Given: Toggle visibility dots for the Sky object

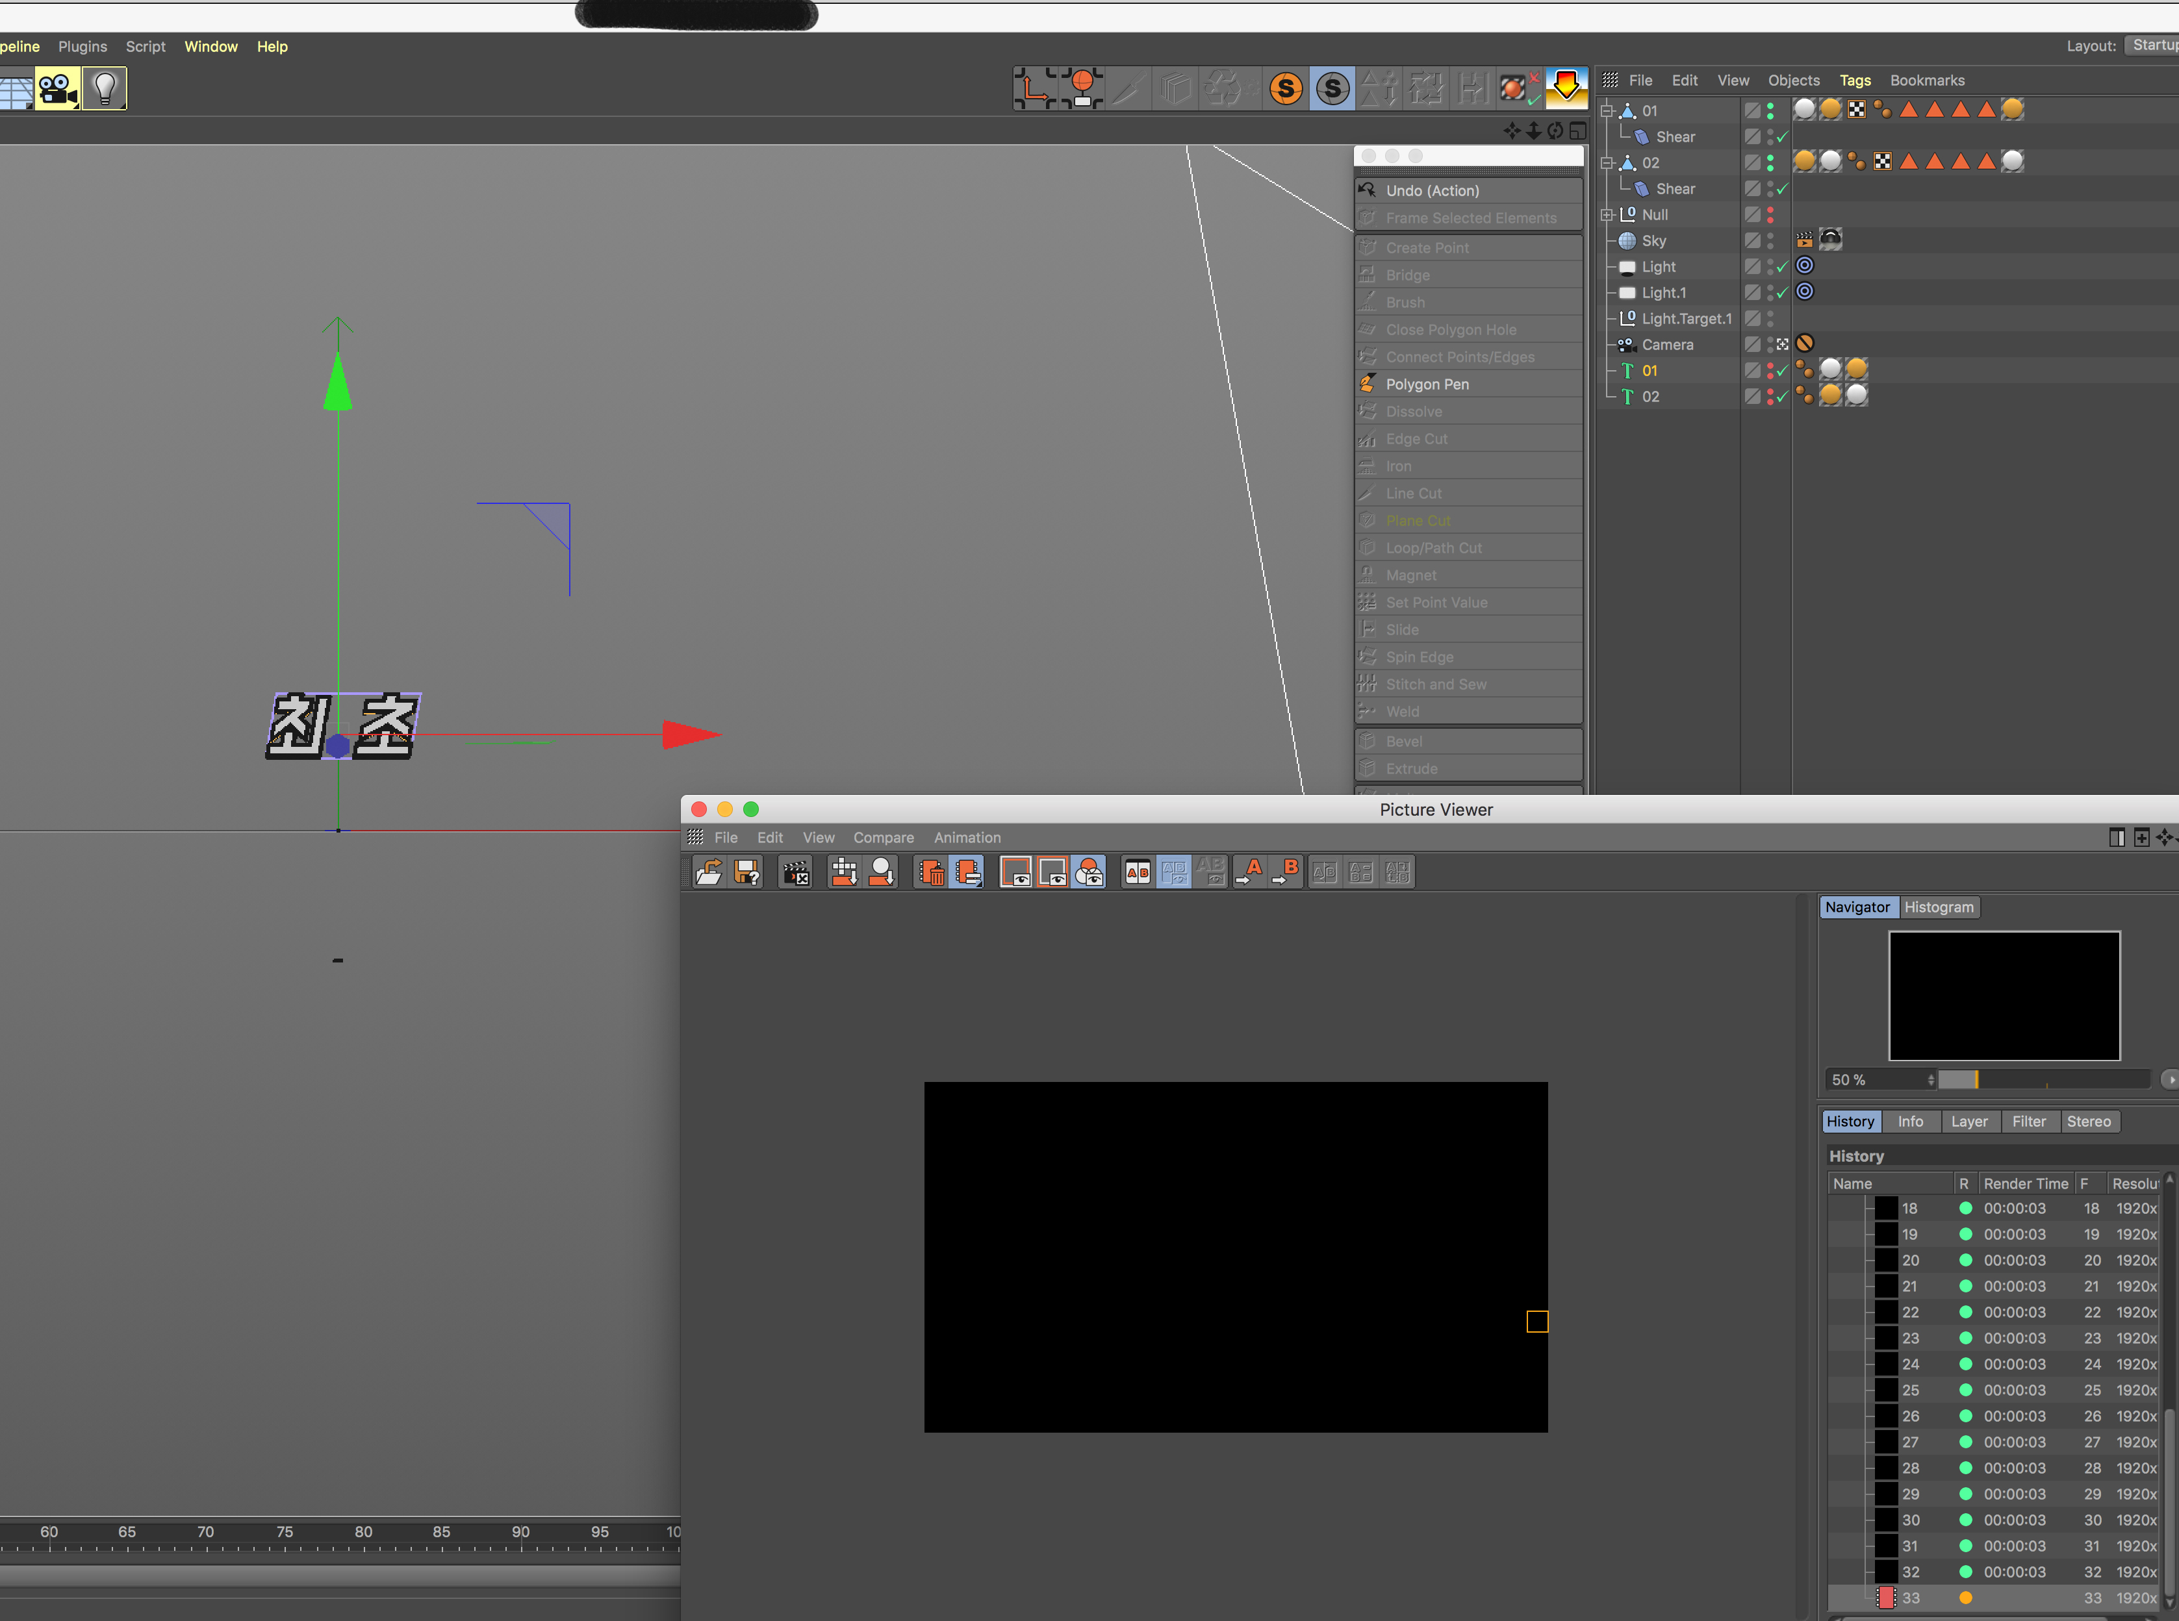Looking at the screenshot, I should (x=1770, y=240).
